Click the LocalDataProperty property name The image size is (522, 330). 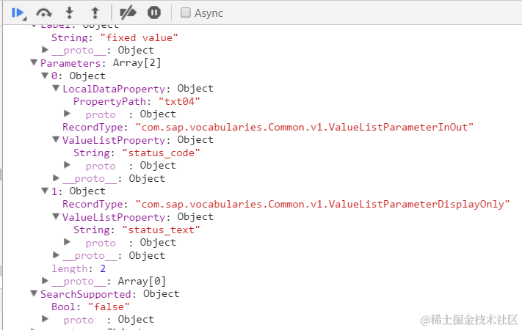[x=114, y=89]
